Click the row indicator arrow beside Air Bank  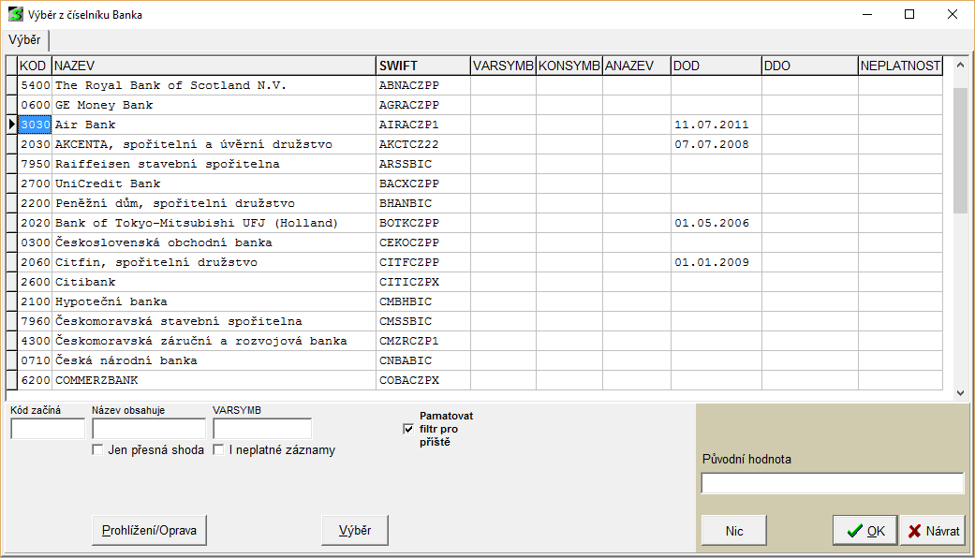click(11, 125)
